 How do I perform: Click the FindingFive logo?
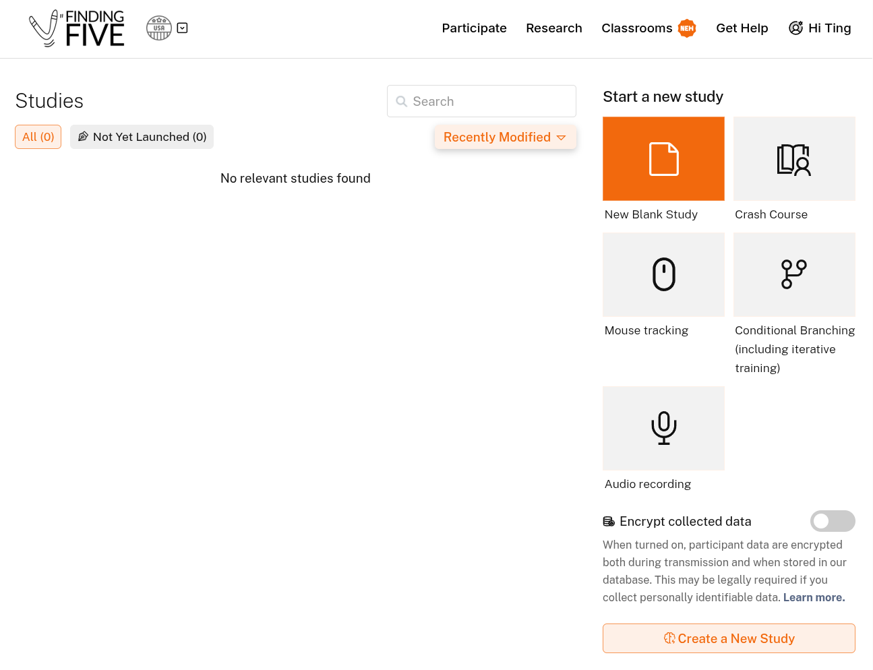coord(77,28)
